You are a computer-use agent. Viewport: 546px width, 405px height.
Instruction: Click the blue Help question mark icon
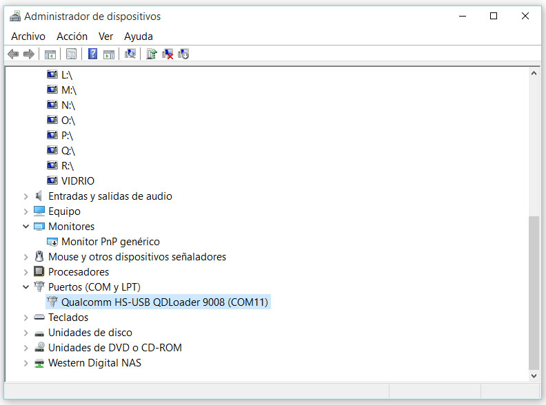point(92,54)
